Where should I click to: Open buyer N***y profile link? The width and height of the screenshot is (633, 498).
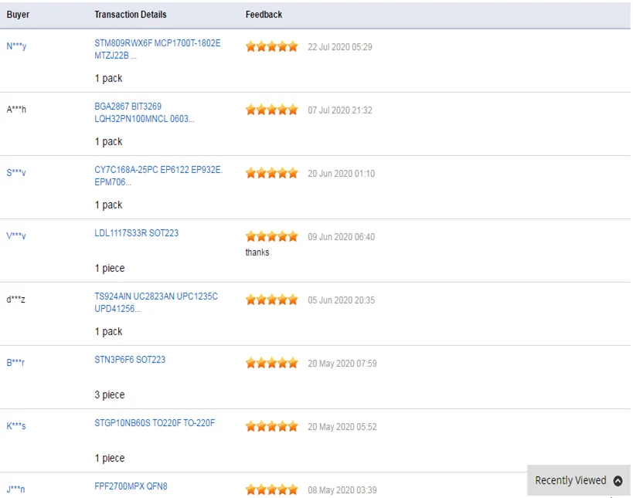click(x=16, y=46)
